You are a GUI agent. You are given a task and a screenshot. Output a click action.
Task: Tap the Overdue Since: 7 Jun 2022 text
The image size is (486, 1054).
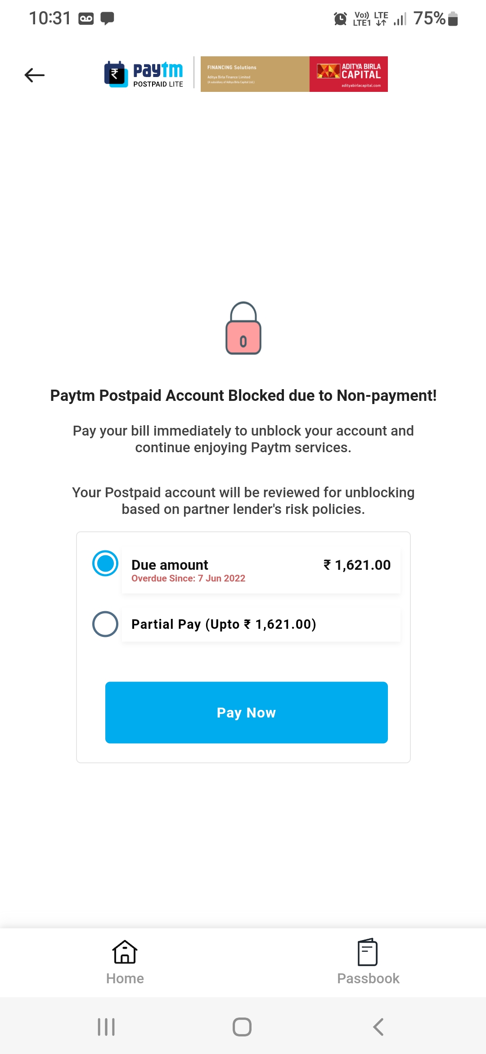click(188, 578)
